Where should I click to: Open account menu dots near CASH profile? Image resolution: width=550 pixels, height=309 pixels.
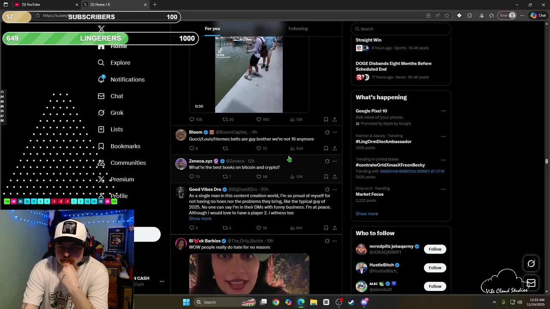[x=162, y=281]
